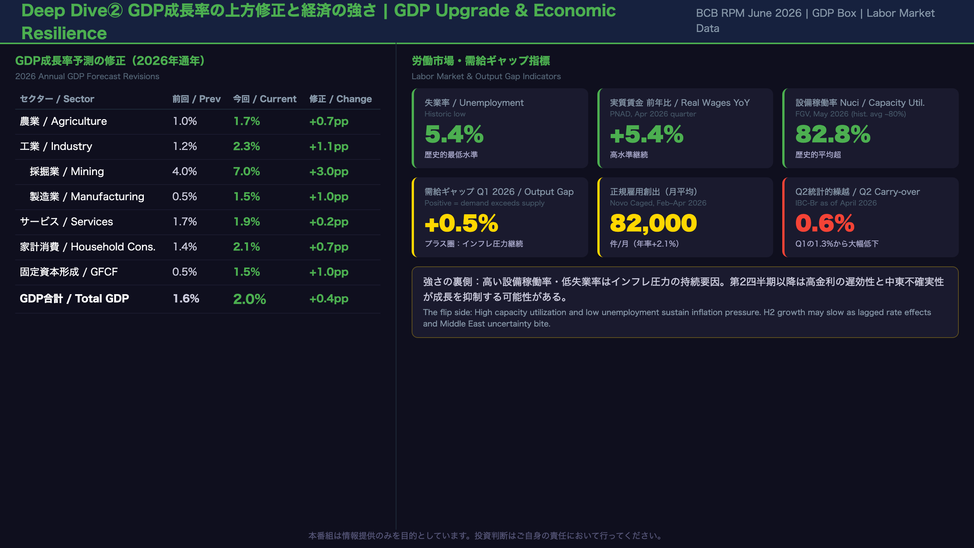Click the '需給ギャップ Q1 2026 / Output Gap' card title
Image resolution: width=974 pixels, height=548 pixels.
(x=499, y=192)
